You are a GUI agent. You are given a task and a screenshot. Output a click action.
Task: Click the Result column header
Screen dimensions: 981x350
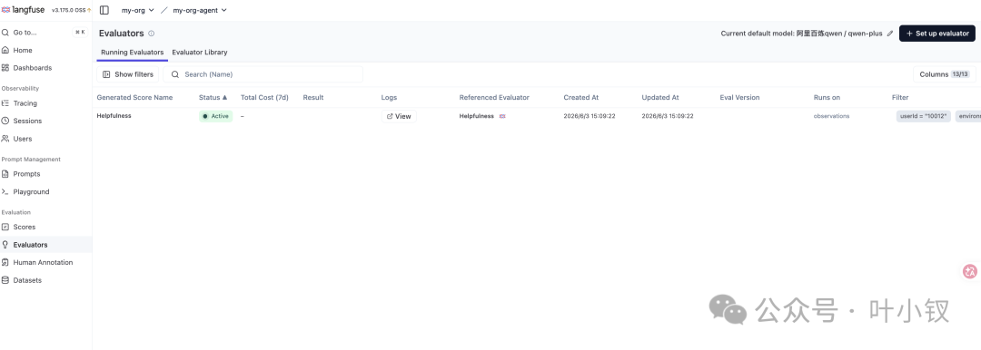[x=312, y=98]
